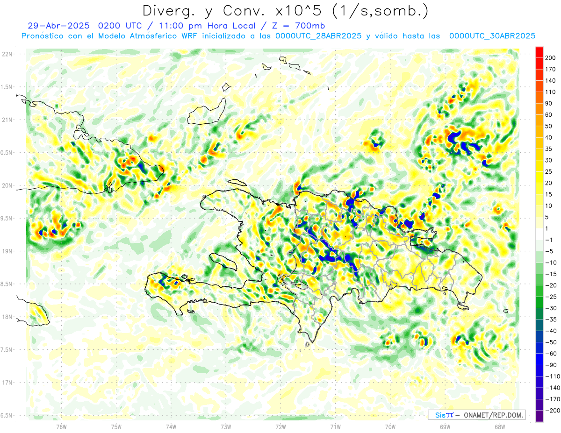The image size is (561, 433).
Task: Click the colorbar value 140
Action: (x=550, y=80)
